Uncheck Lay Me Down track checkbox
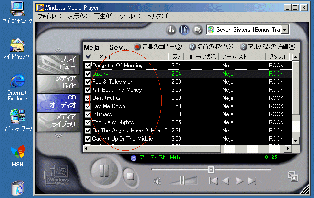 point(88,106)
